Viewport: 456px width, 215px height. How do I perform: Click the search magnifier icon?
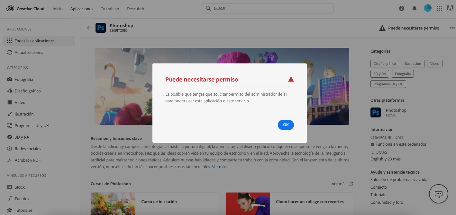[208, 8]
